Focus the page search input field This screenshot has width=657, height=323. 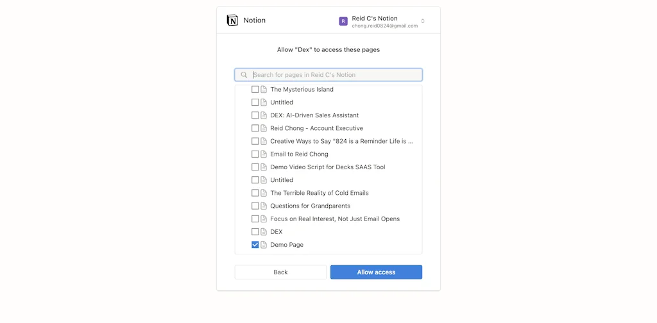point(334,75)
